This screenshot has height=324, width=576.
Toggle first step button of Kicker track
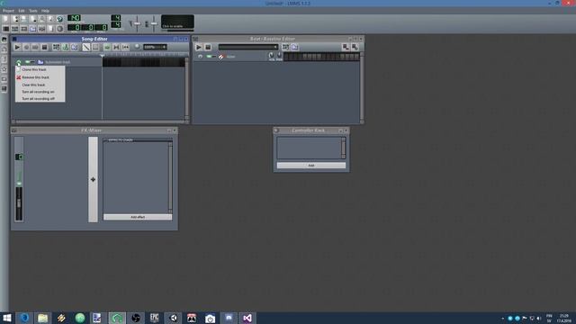coord(286,57)
